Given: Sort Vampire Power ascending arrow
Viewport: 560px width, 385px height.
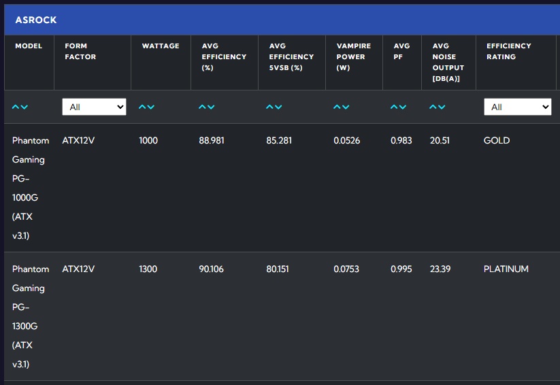Looking at the screenshot, I should (337, 107).
